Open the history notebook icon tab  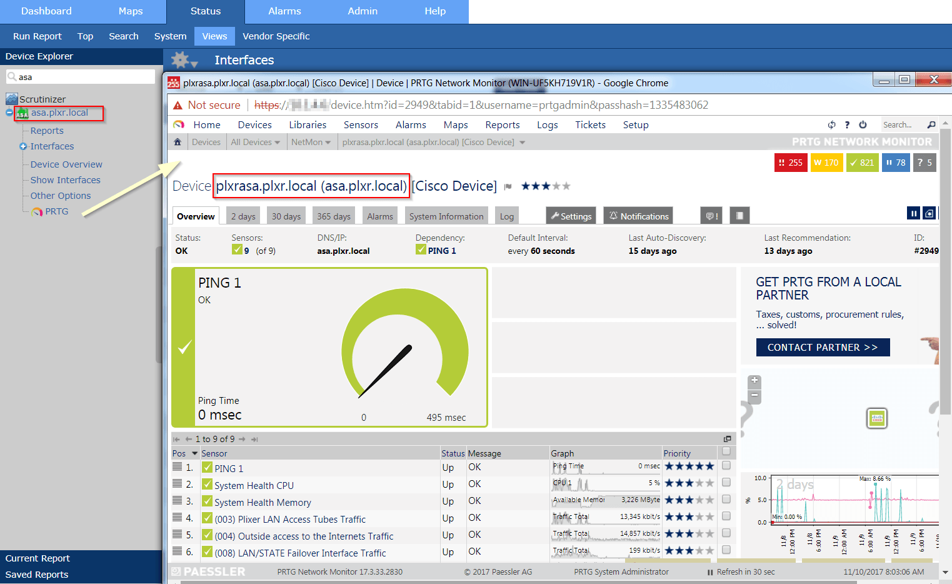(x=739, y=216)
